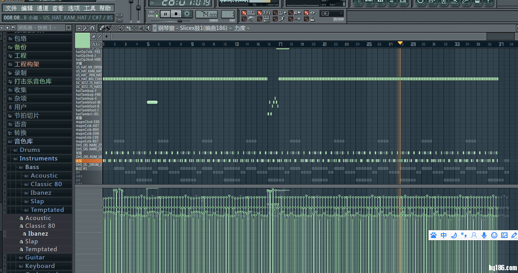Open the global snap dropdown showing (无)
The image size is (518, 273).
(x=331, y=14)
